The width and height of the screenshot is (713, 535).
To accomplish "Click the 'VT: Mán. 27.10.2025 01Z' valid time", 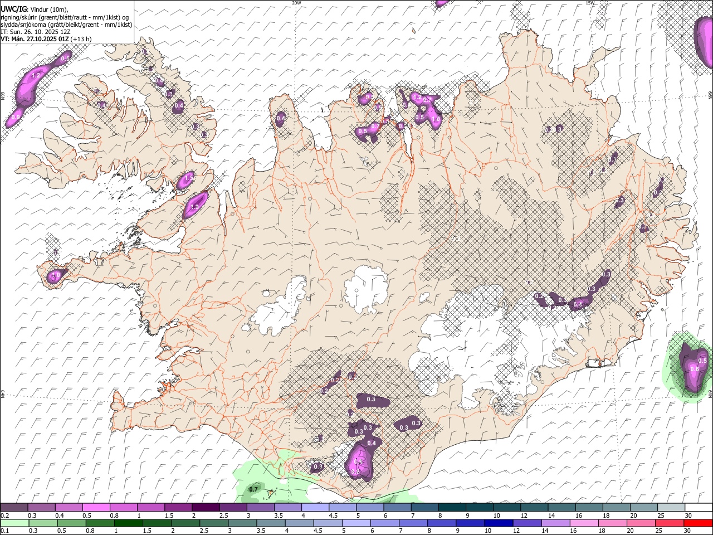I will pos(35,39).
